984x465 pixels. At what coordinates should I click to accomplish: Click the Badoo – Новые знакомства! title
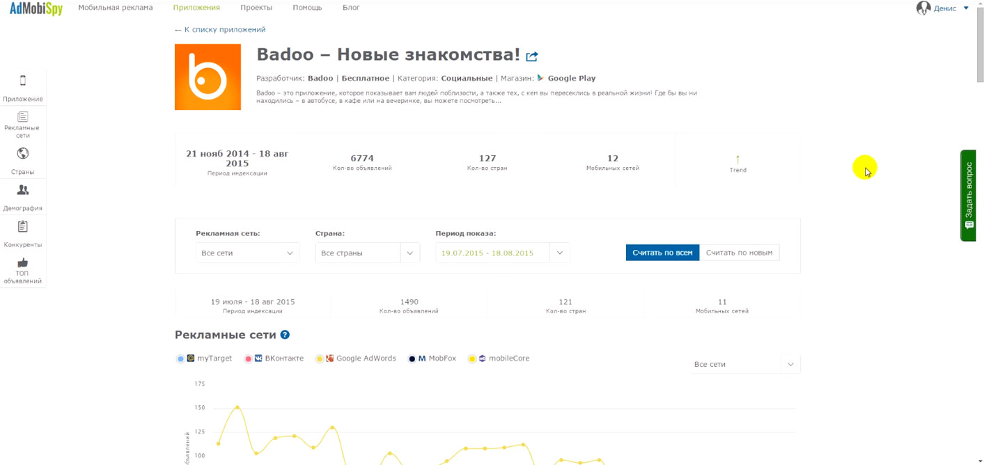(x=389, y=54)
